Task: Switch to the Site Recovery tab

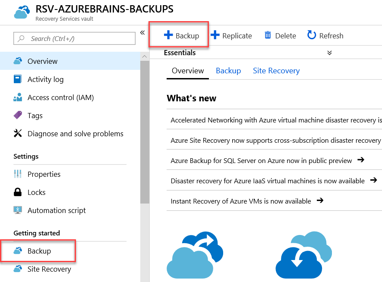Action: tap(276, 71)
